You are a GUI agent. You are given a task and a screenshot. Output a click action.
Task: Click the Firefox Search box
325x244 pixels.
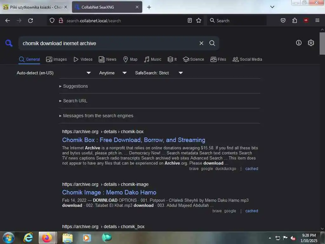tap(237, 21)
